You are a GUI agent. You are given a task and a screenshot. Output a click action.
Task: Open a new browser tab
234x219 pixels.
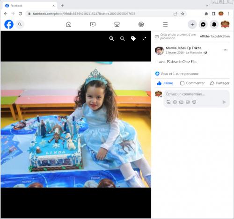[x=62, y=6]
